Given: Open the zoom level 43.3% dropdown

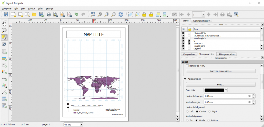Looking at the screenshot, I should tap(82, 124).
